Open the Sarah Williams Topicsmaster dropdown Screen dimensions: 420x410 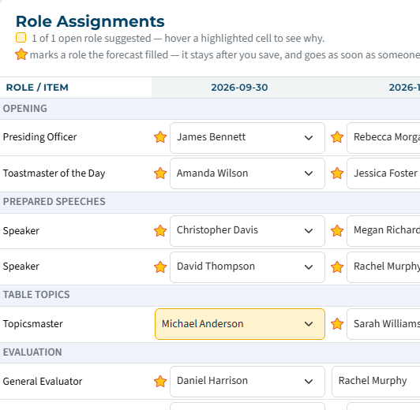pyautogui.click(x=384, y=324)
